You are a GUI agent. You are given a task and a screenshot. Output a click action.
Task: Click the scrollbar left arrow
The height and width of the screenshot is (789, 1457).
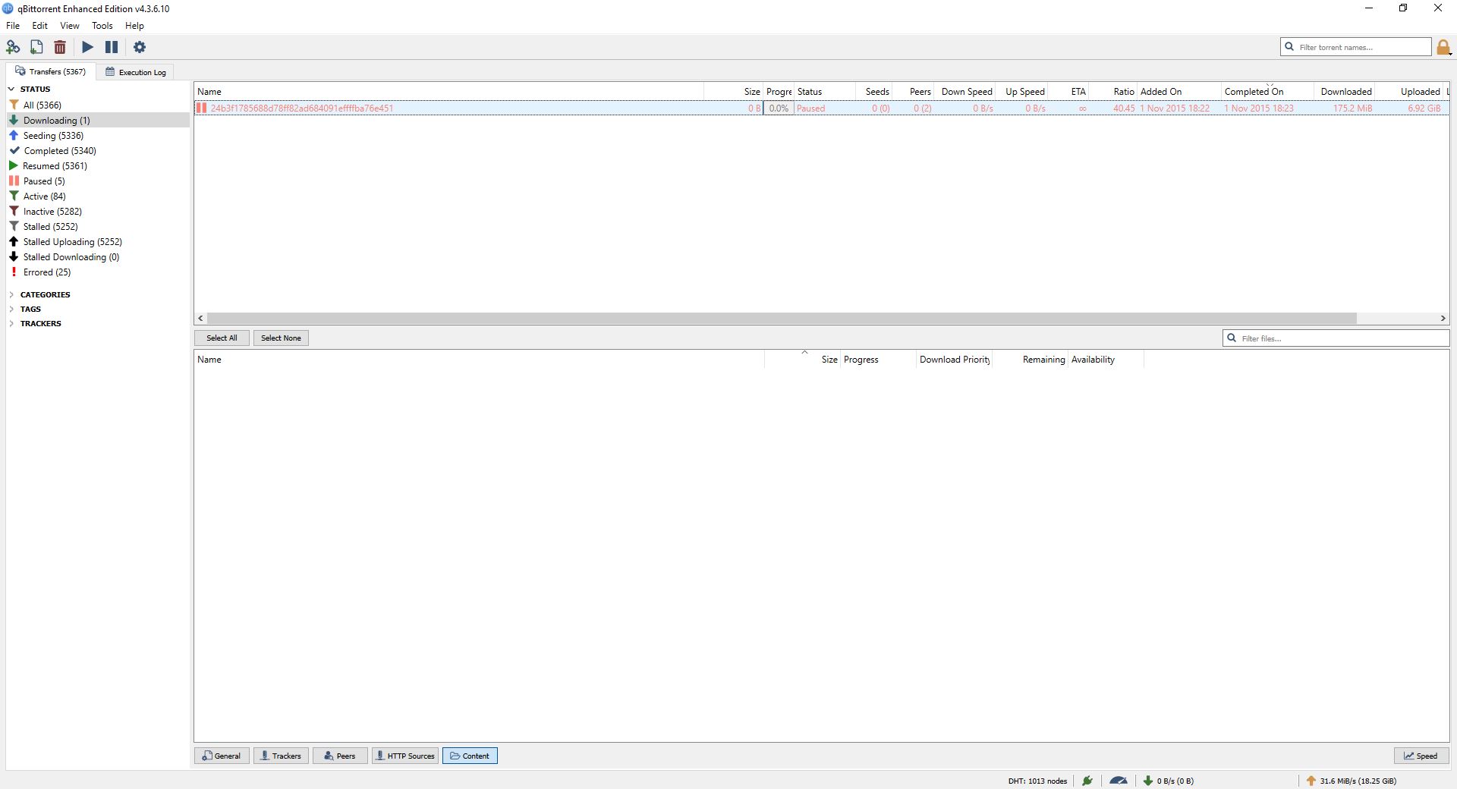pyautogui.click(x=200, y=318)
